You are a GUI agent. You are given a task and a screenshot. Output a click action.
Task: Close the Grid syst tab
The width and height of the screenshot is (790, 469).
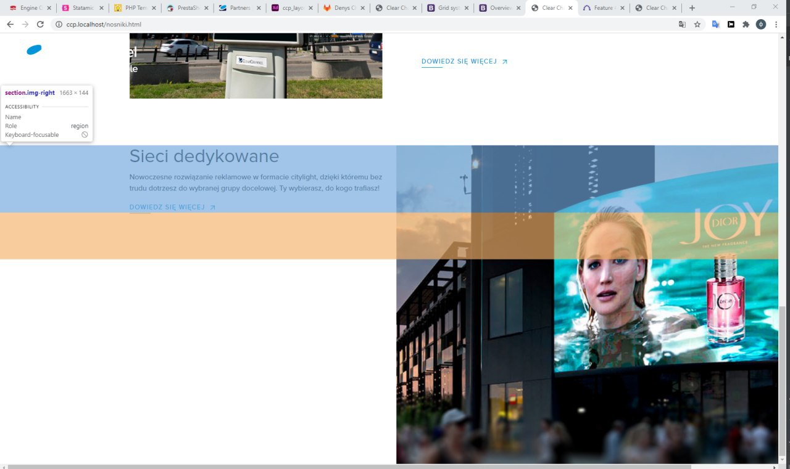(x=467, y=8)
